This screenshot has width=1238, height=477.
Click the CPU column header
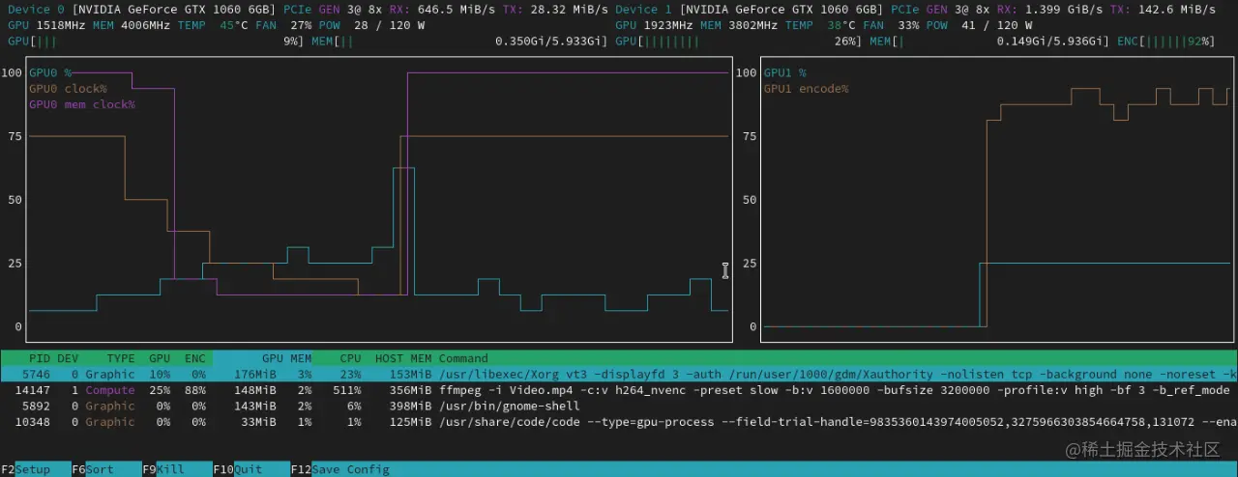point(350,358)
